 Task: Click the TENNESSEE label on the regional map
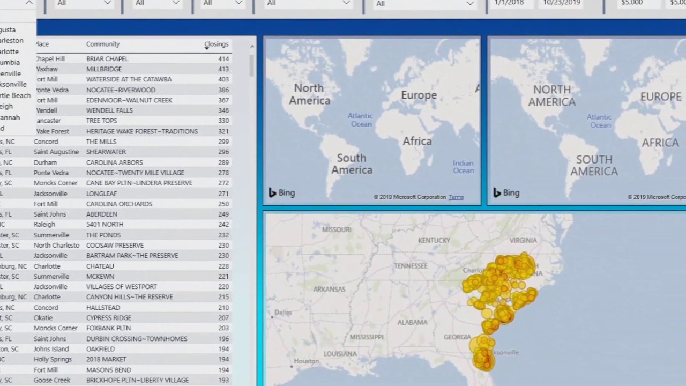click(411, 266)
